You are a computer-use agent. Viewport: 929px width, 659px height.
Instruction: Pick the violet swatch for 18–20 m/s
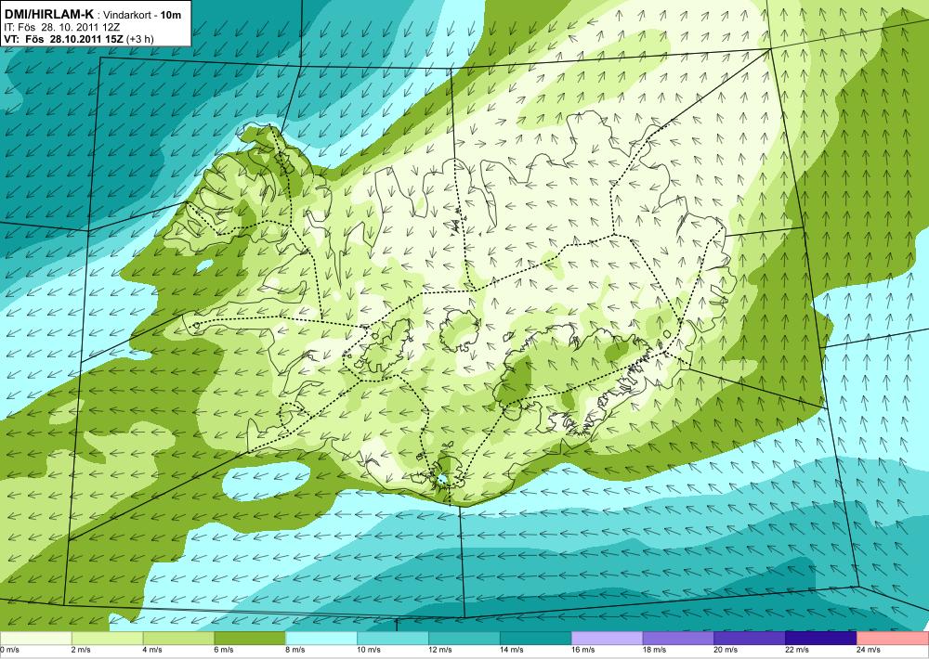(x=678, y=639)
